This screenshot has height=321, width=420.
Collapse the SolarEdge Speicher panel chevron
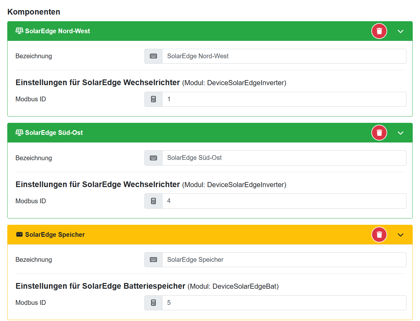coord(400,235)
